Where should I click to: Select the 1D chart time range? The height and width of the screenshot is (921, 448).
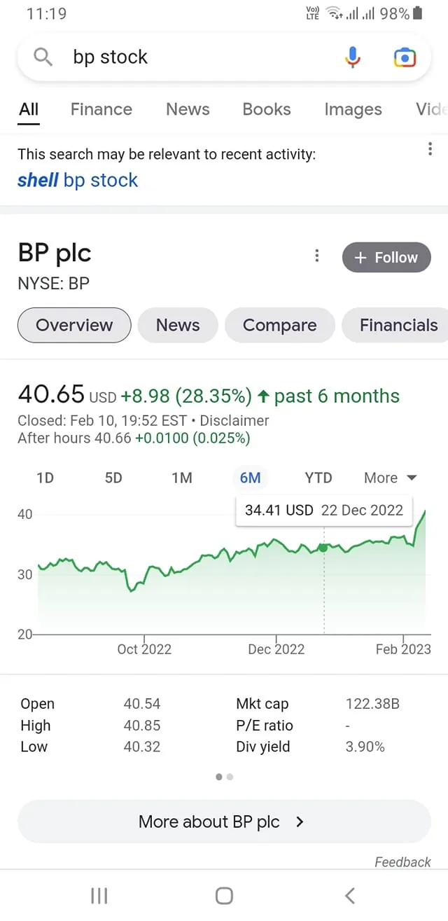click(45, 477)
